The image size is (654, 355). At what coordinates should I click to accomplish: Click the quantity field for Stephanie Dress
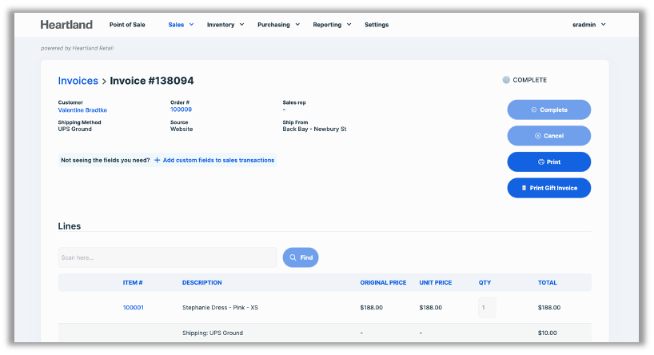tap(487, 307)
